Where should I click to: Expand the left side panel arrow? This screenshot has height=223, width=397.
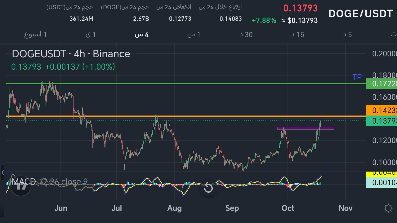2,173
